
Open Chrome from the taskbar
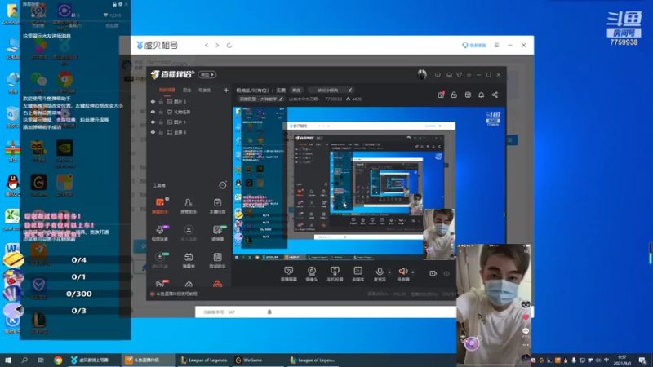click(x=58, y=360)
